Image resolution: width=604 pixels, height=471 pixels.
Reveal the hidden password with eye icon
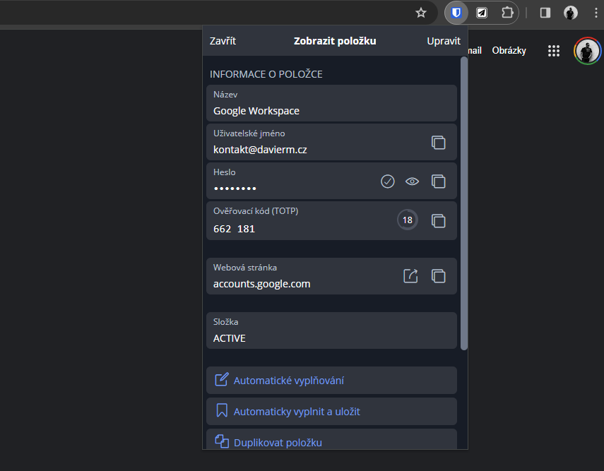[x=412, y=181]
